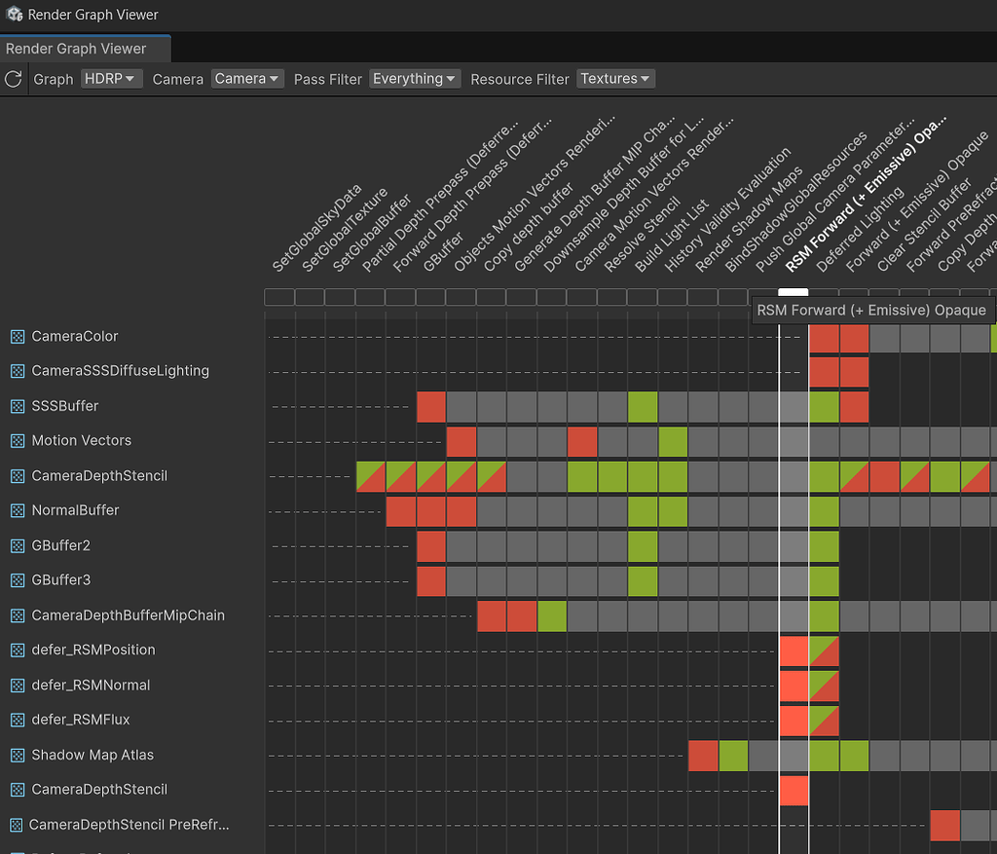Click the refresh icon to reload the graph
This screenshot has height=854, width=997.
coord(14,79)
